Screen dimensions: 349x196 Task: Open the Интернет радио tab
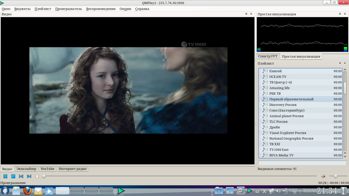pyautogui.click(x=73, y=169)
